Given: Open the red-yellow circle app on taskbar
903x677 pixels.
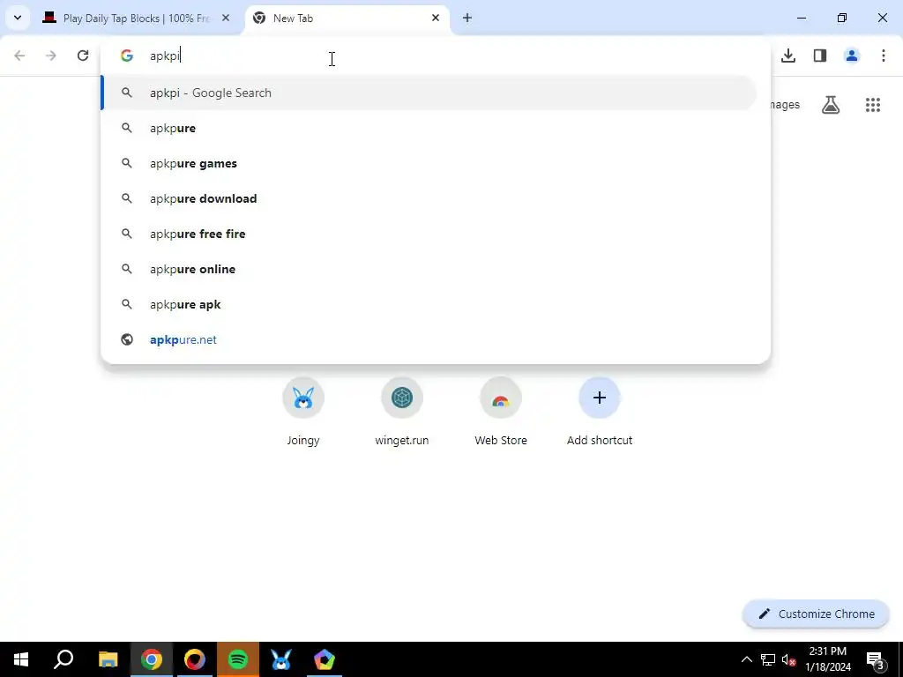Looking at the screenshot, I should point(195,659).
